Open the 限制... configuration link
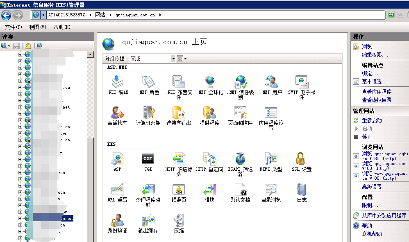The height and width of the screenshot is (242, 409). click(x=370, y=205)
